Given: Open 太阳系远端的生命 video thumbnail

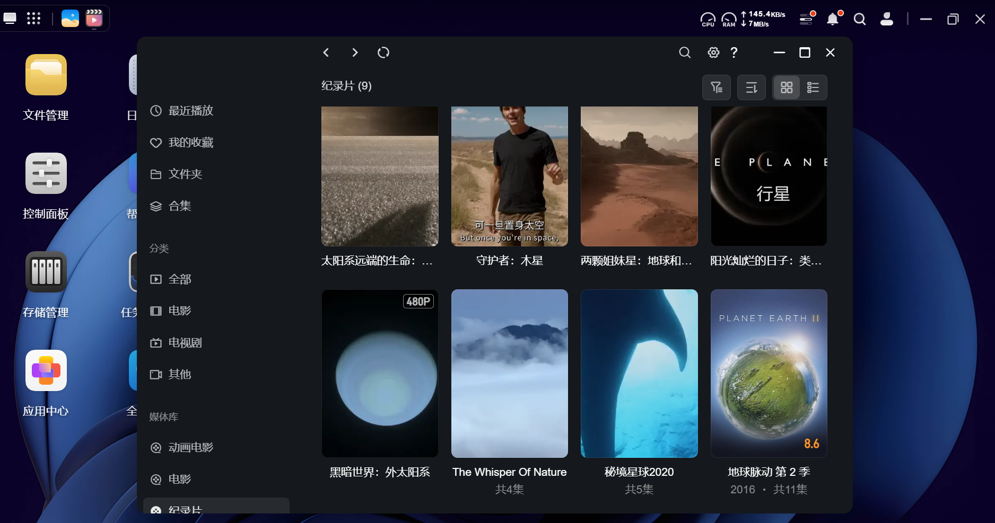Looking at the screenshot, I should pos(380,176).
